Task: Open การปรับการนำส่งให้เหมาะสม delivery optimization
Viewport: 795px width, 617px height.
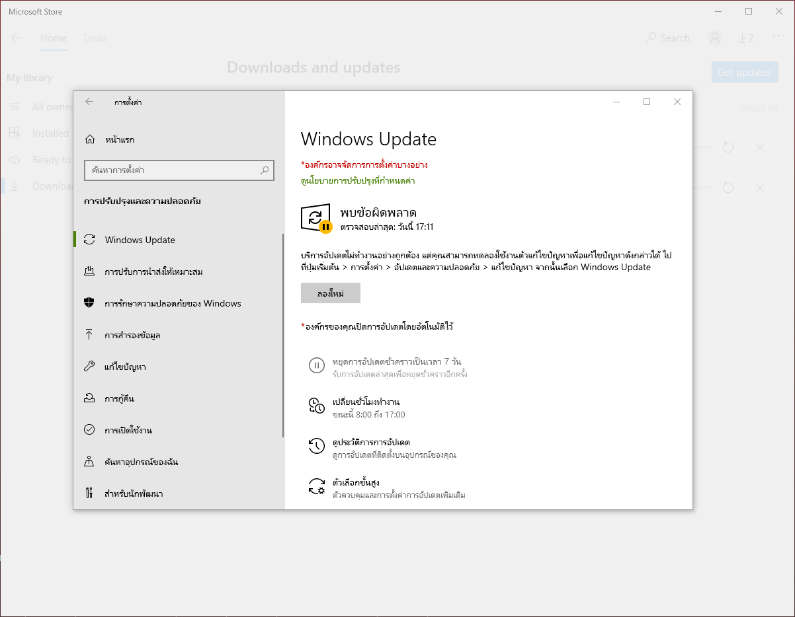Action: [178, 272]
